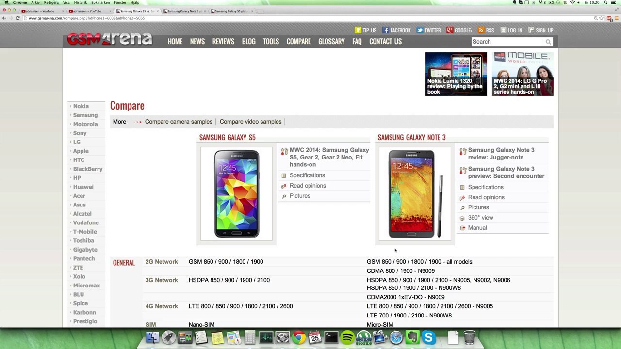The image size is (621, 349).
Task: Open the GLOSSARY page
Action: point(331,42)
